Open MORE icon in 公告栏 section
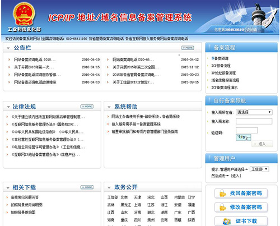Viewport: 280px width, 226px height. coord(188,48)
